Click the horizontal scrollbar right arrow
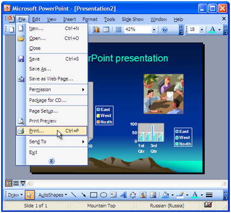 coord(225,183)
